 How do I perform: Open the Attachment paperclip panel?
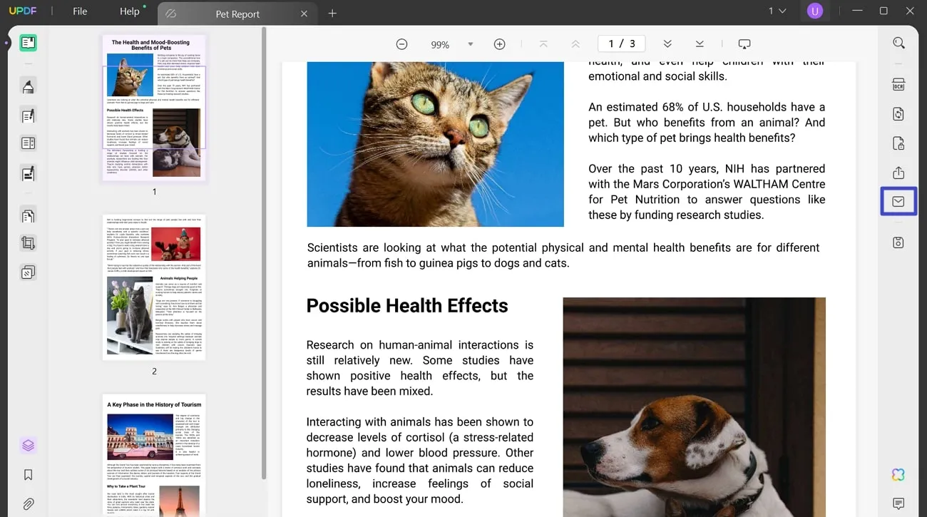tap(29, 504)
